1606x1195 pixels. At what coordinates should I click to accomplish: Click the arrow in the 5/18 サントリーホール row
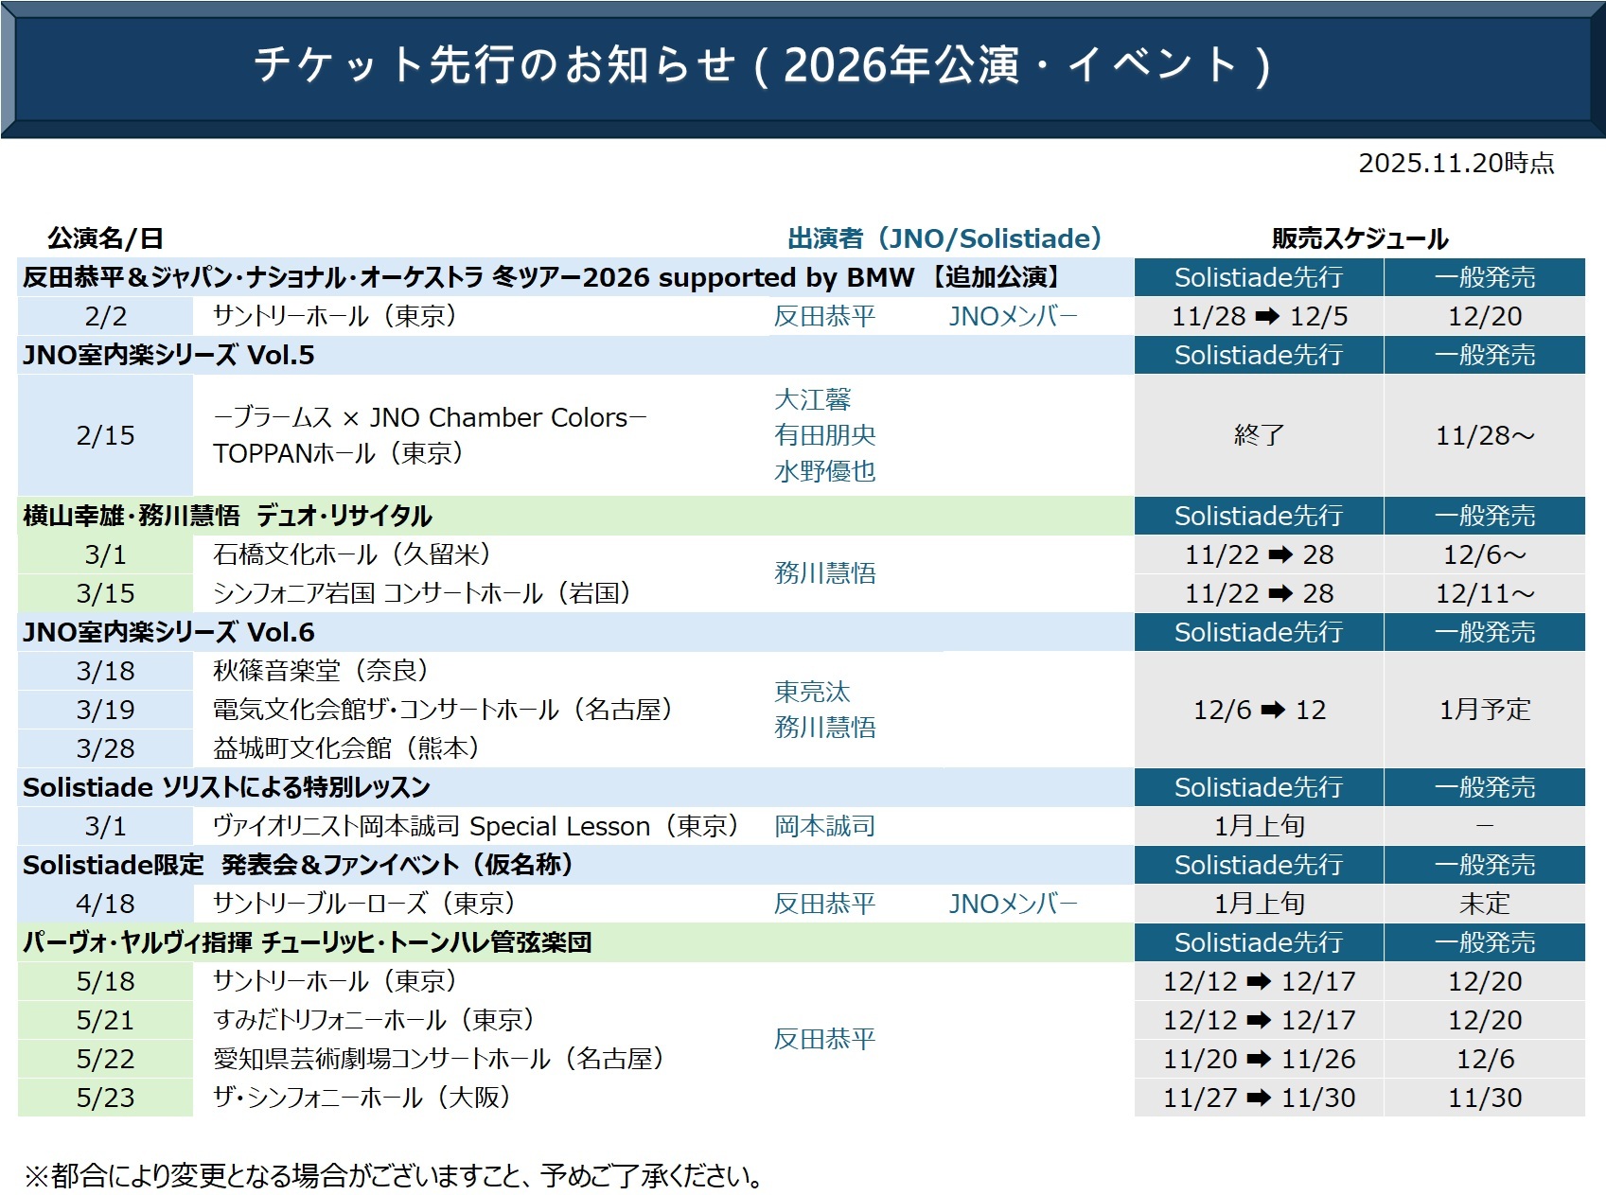click(1259, 982)
